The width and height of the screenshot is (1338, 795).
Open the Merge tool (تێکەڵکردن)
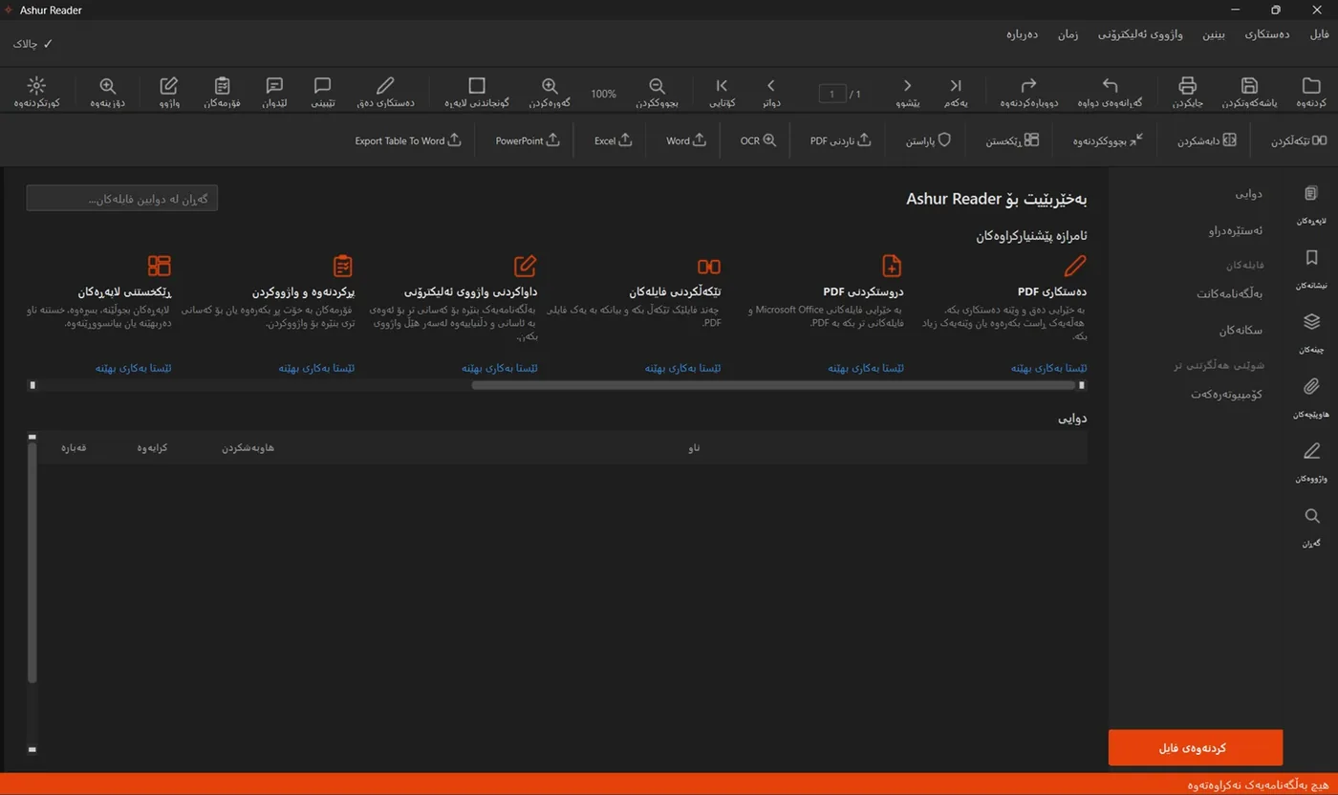pos(1299,140)
